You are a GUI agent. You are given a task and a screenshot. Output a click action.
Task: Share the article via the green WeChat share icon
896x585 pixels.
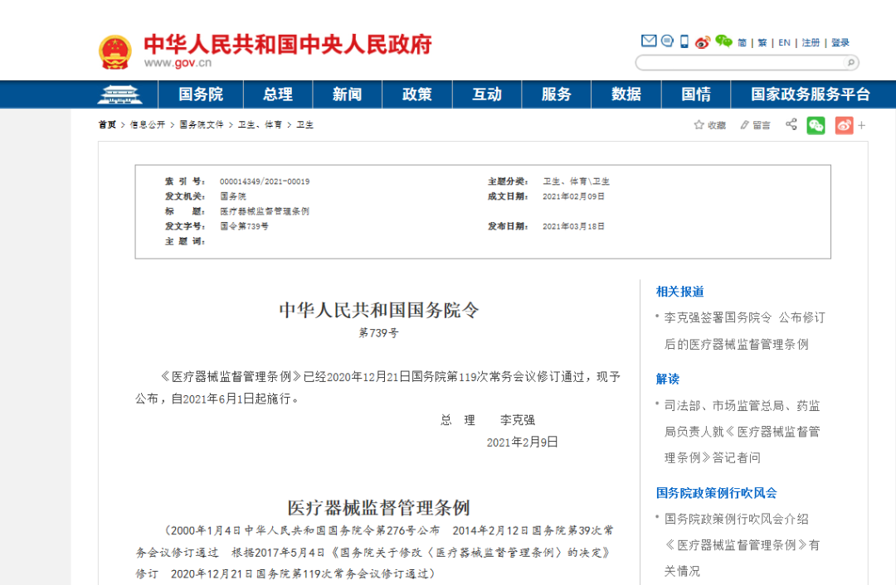tap(817, 125)
